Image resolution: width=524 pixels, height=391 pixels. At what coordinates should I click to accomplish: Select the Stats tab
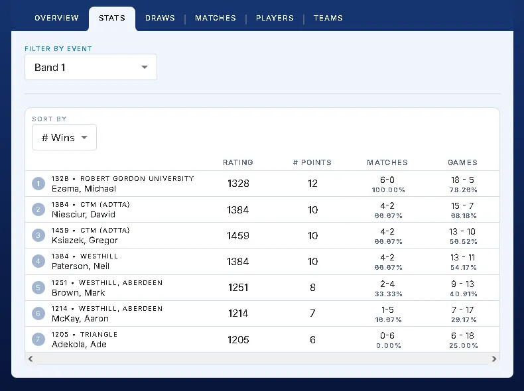[112, 18]
